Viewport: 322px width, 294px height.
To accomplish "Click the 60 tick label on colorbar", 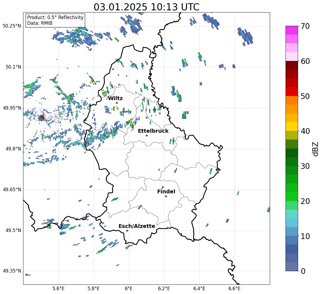I will click(305, 61).
